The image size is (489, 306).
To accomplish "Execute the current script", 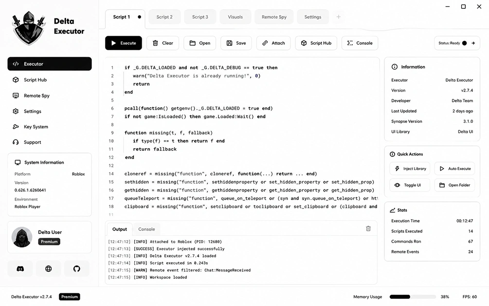I will tap(124, 43).
